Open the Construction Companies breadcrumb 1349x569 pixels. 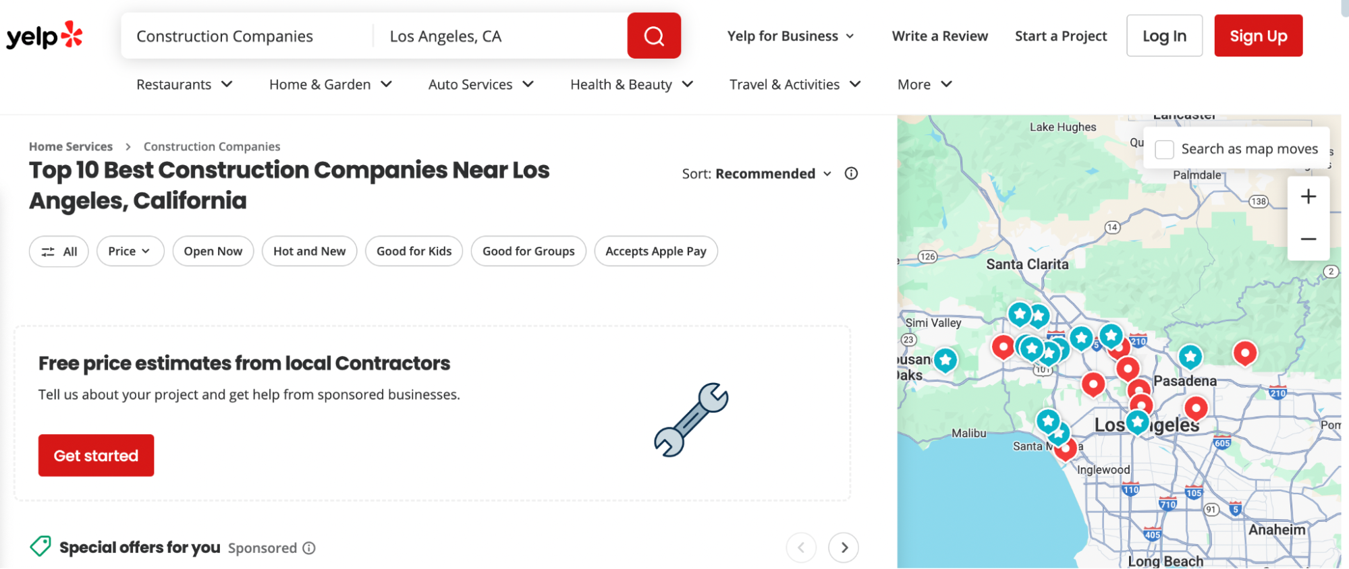click(x=212, y=146)
